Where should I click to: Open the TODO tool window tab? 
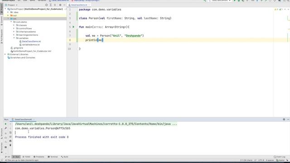(x=26, y=157)
